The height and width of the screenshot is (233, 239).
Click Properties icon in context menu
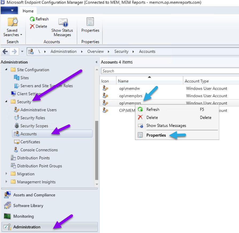[140, 135]
